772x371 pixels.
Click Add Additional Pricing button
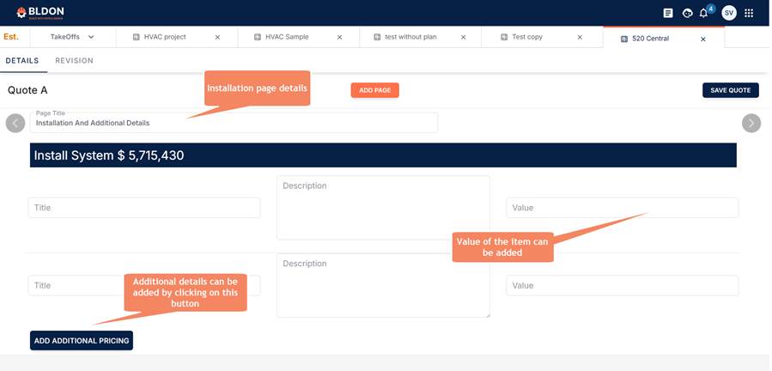tap(82, 341)
